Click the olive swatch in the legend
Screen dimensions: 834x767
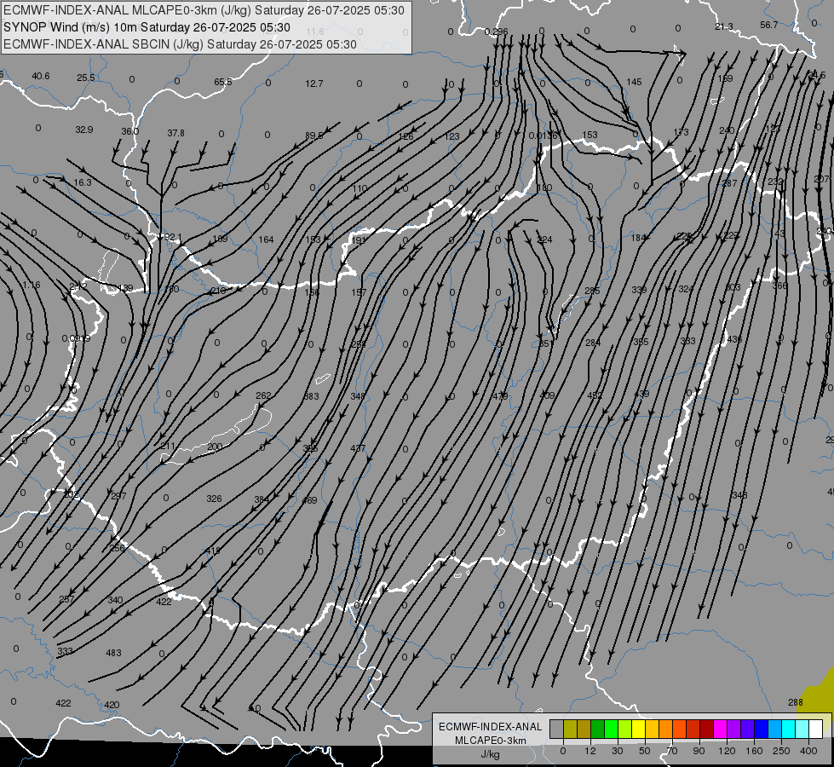tap(570, 730)
